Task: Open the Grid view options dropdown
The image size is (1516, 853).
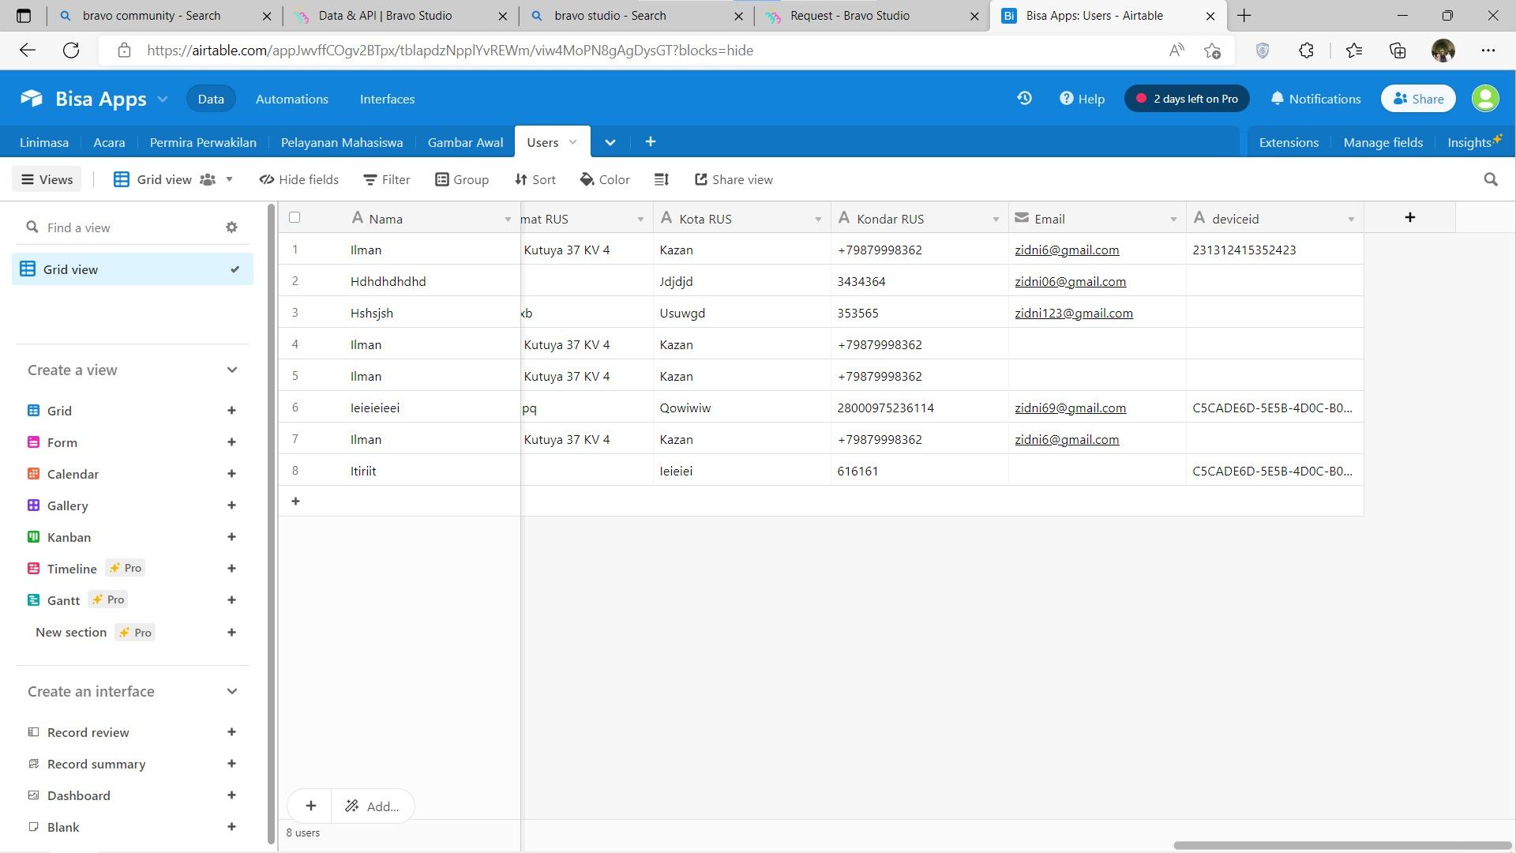Action: [x=229, y=179]
